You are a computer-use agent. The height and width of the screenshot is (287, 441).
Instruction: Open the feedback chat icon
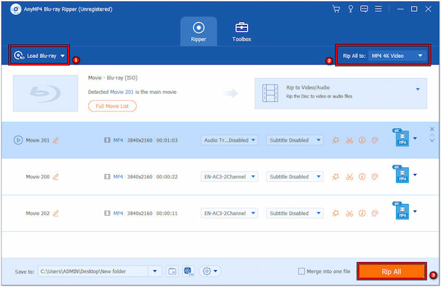click(x=364, y=10)
